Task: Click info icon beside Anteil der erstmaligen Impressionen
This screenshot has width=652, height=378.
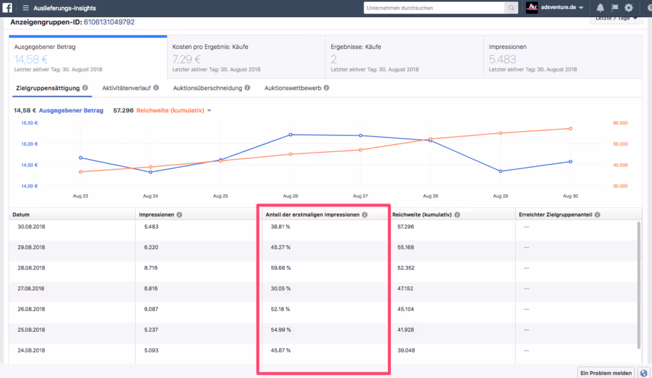Action: pos(365,214)
